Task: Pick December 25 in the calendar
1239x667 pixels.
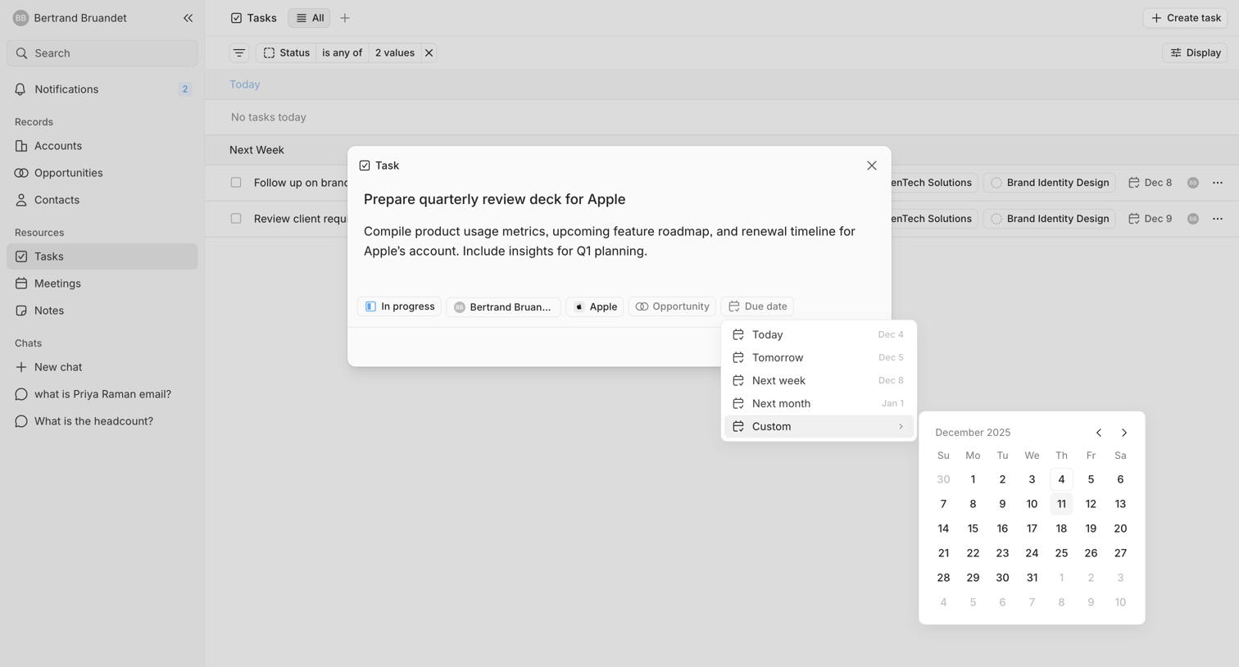Action: click(x=1061, y=553)
